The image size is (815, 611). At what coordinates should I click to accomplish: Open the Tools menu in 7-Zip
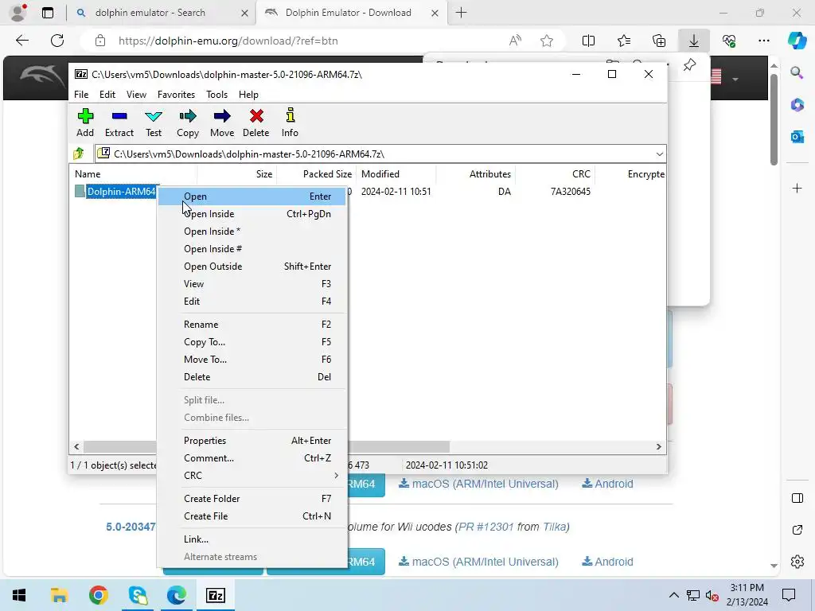(x=216, y=95)
